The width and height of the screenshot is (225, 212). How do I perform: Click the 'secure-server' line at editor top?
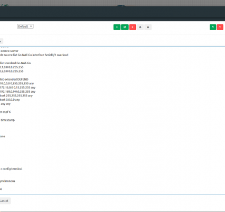[x=9, y=51]
